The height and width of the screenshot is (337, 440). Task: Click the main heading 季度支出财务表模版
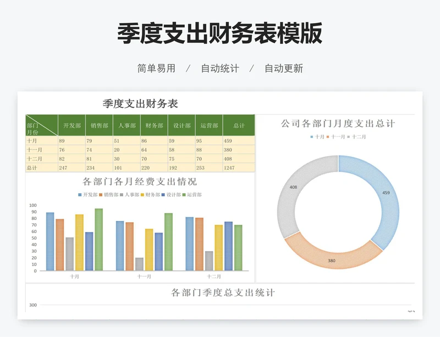coord(219,34)
